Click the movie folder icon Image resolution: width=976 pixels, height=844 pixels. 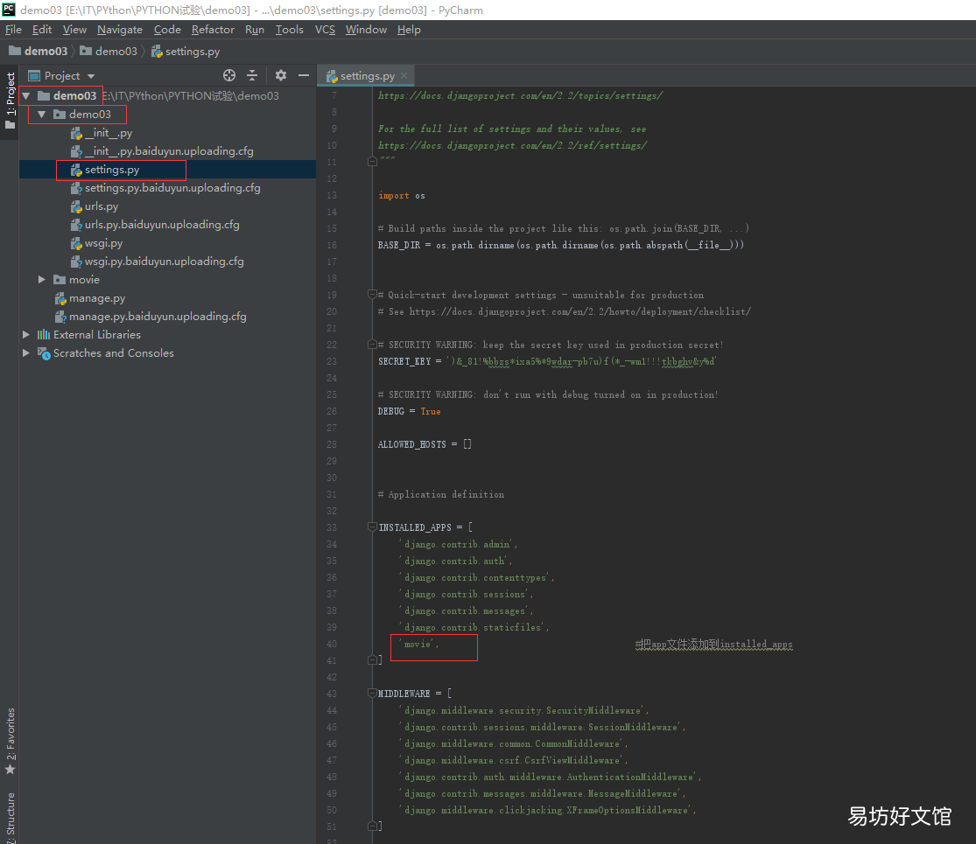(60, 280)
